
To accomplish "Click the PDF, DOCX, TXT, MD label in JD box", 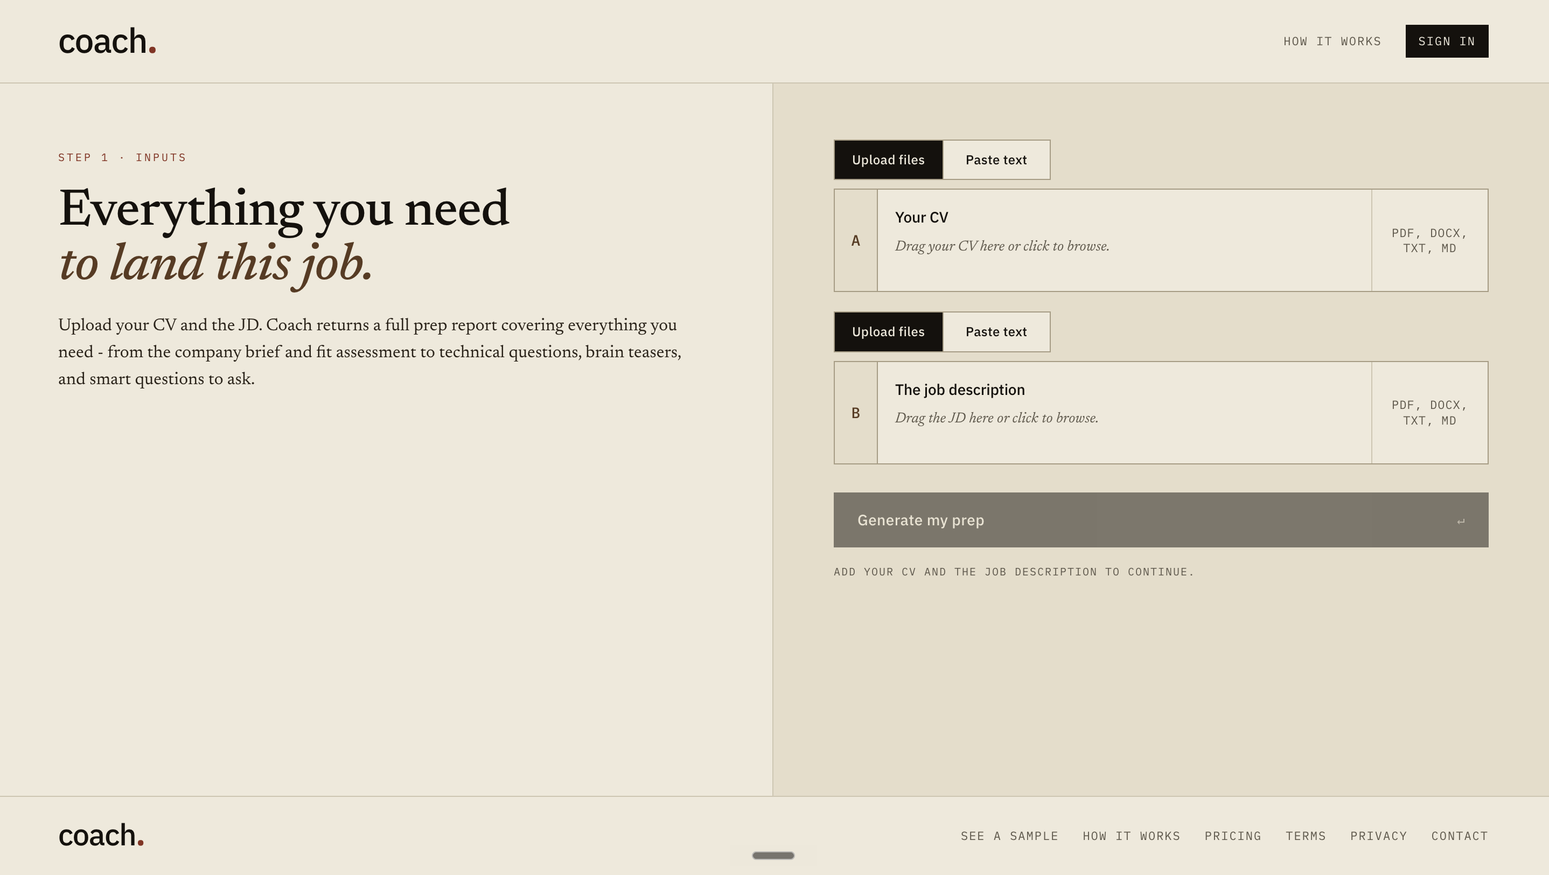I will 1429,413.
